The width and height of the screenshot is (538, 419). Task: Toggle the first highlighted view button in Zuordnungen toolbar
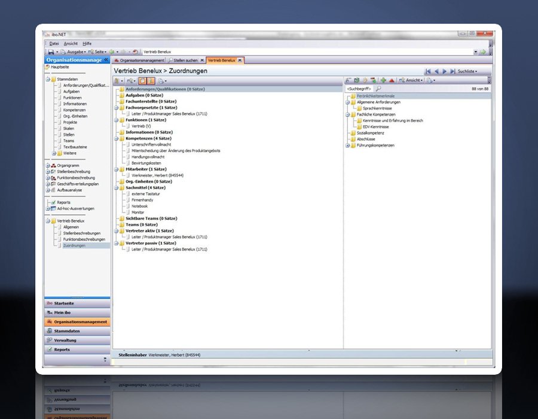142,81
